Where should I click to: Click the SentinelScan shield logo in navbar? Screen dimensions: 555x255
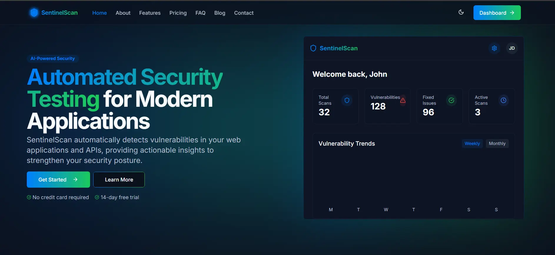[x=34, y=13]
